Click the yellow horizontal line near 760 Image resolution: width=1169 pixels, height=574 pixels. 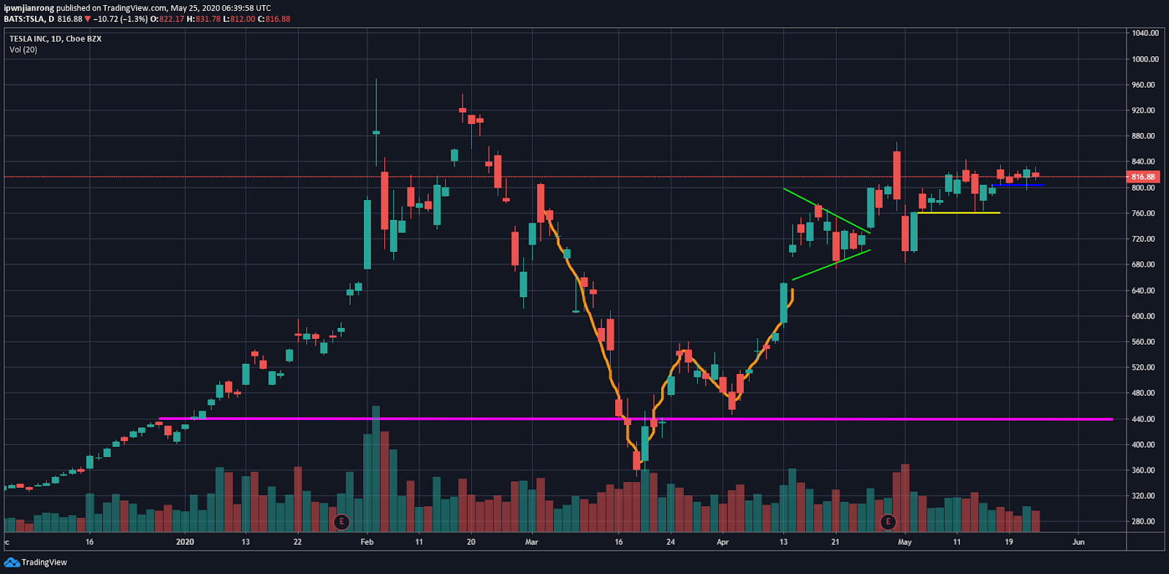959,213
